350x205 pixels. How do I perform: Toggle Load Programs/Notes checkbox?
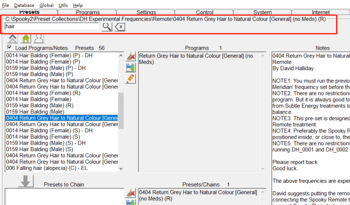pos(10,48)
